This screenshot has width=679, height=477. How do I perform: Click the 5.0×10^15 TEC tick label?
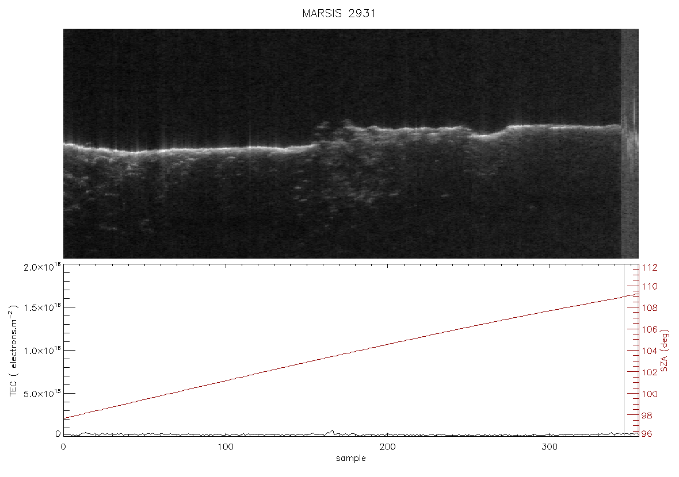pyautogui.click(x=43, y=394)
